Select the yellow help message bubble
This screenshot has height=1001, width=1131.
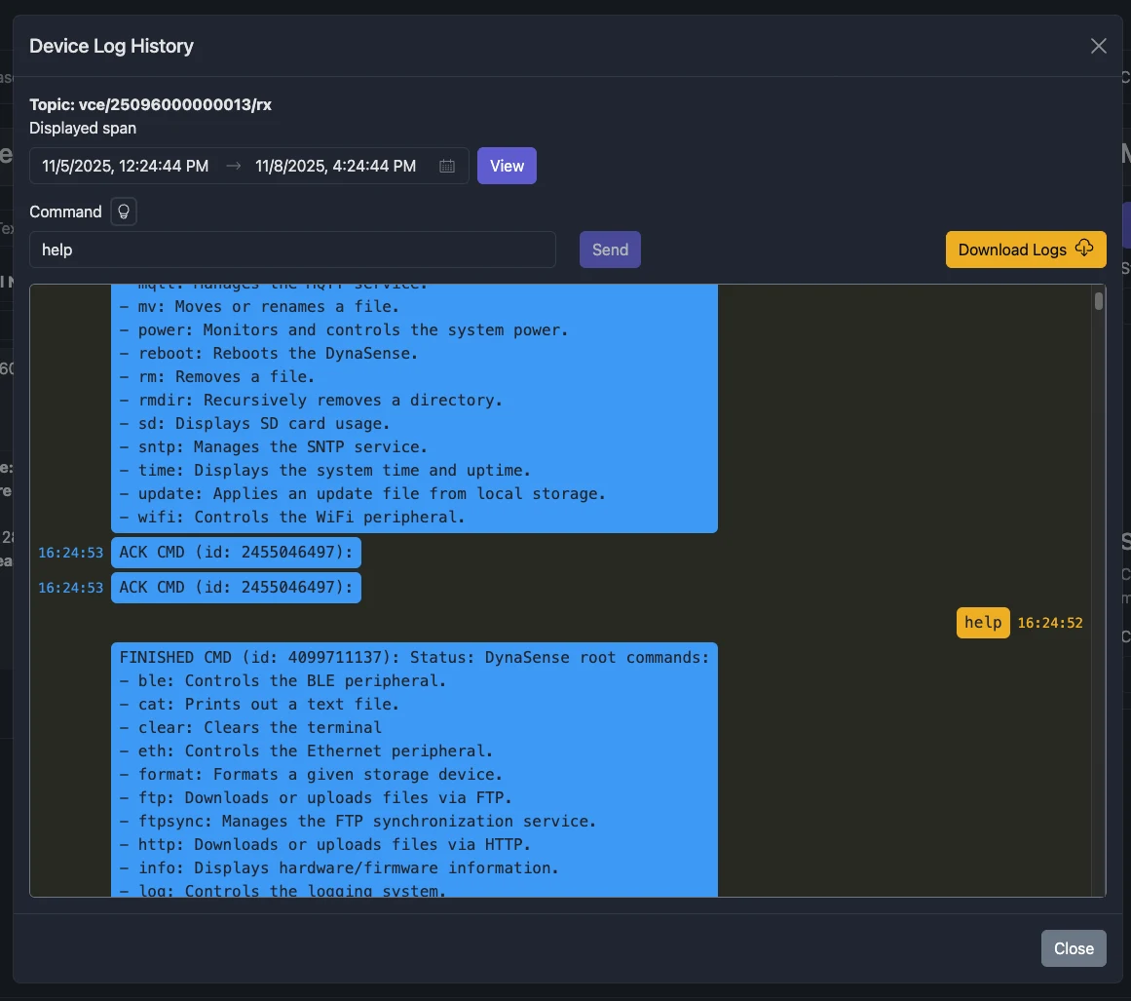coord(983,622)
